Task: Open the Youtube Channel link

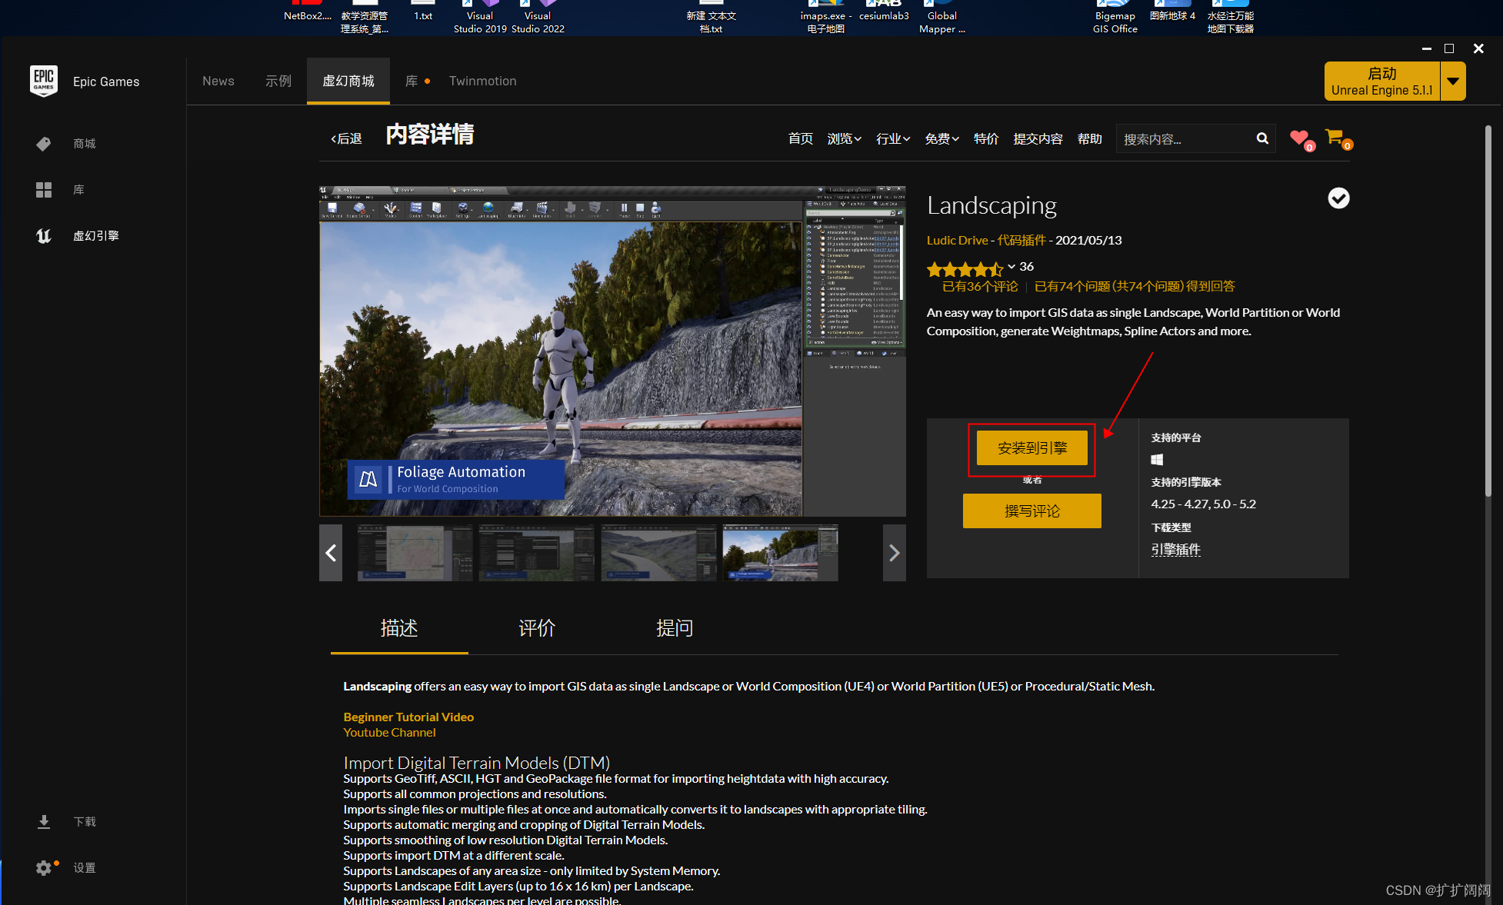Action: pyautogui.click(x=389, y=732)
